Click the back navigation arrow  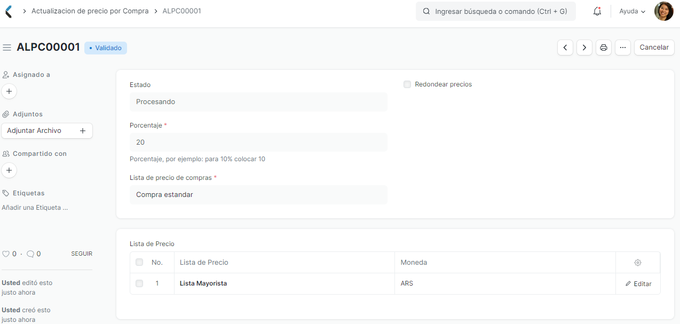7,11
